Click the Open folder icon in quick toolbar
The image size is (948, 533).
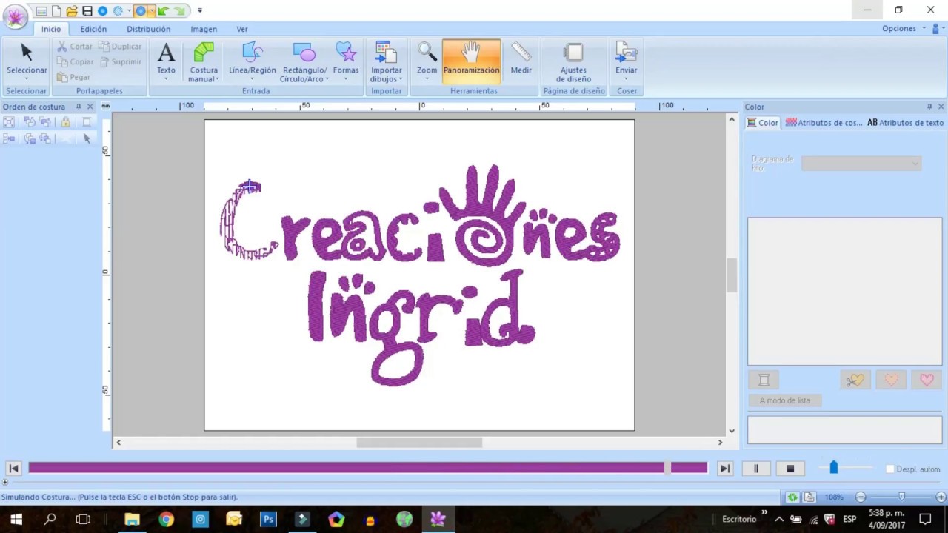72,11
